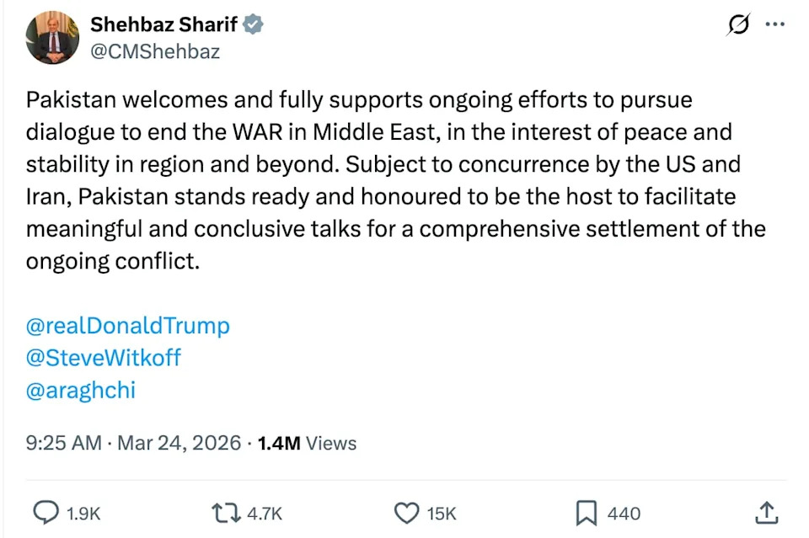View the 1.4M Views analytics

[307, 443]
